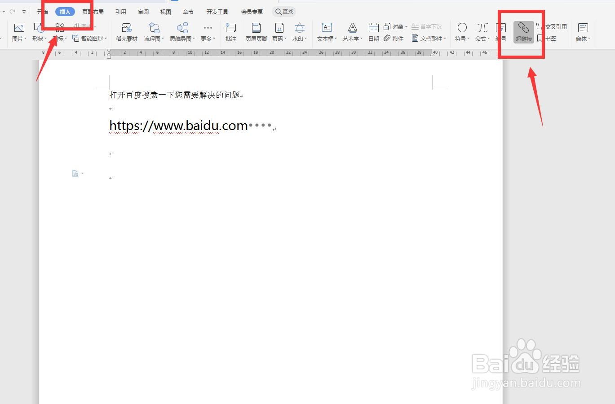Attach a file with 附件

pyautogui.click(x=394, y=39)
